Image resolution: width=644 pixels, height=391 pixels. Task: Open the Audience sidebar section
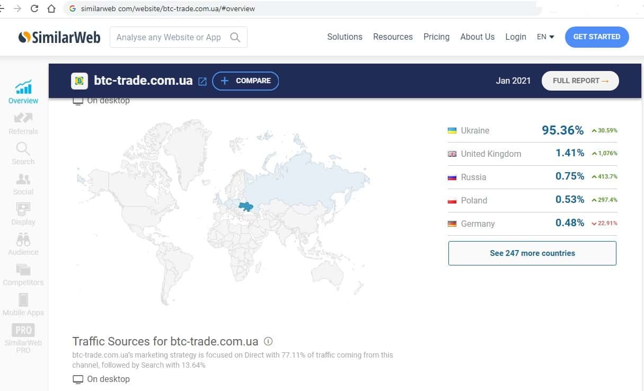[x=23, y=244]
